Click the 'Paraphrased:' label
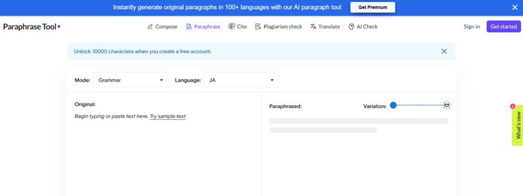 tap(286, 106)
